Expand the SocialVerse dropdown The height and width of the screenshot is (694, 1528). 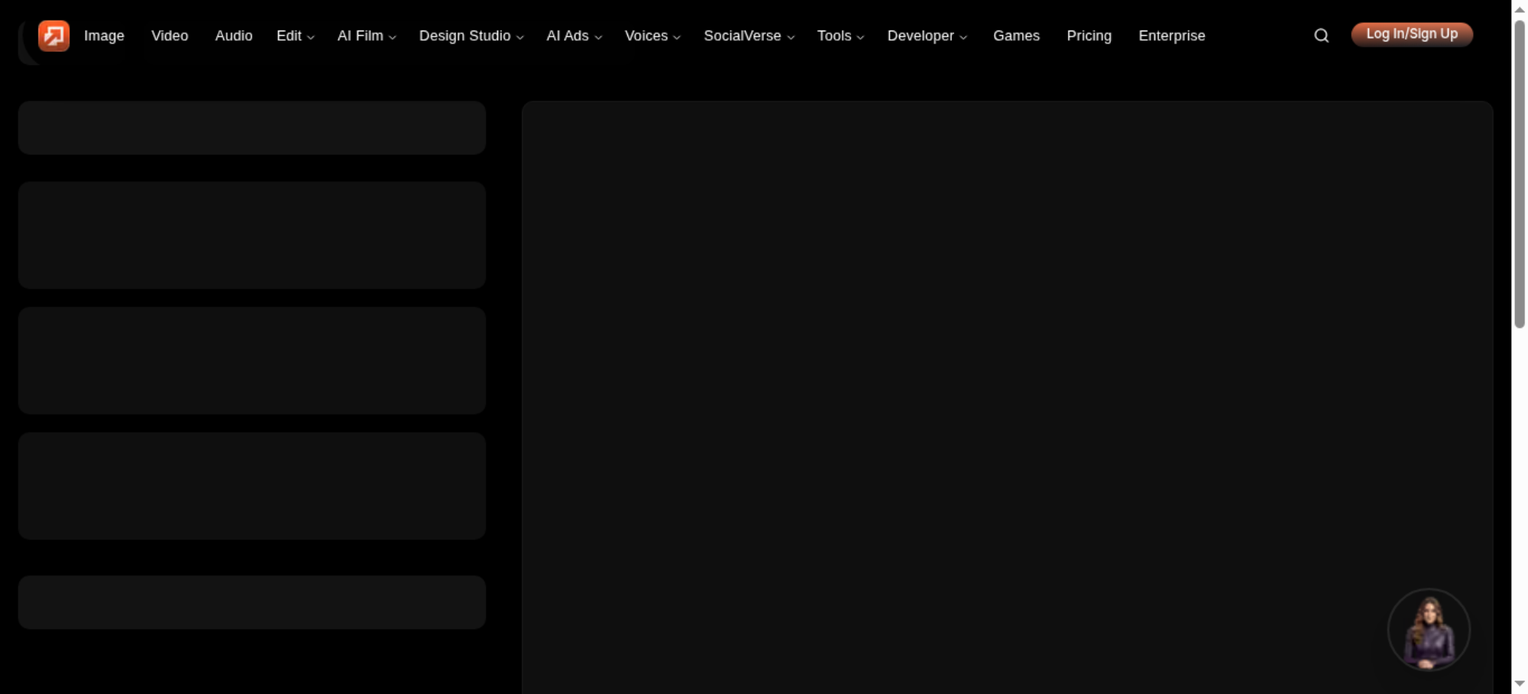click(x=749, y=36)
